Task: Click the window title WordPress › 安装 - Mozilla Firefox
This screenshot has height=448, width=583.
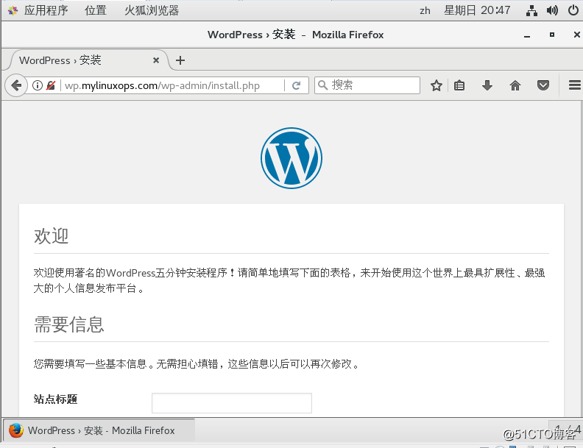Action: coord(296,35)
